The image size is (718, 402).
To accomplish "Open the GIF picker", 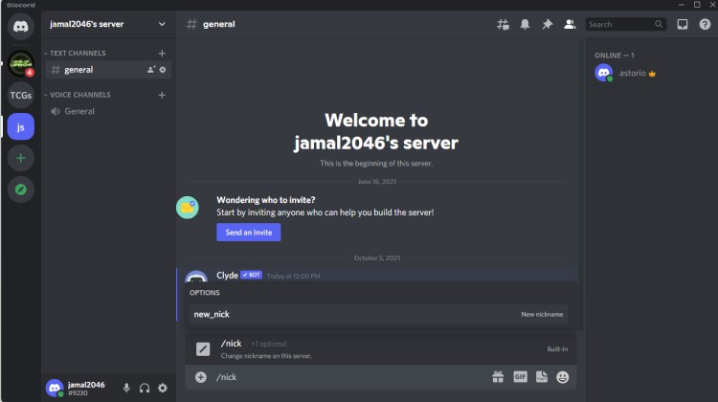I will 520,377.
